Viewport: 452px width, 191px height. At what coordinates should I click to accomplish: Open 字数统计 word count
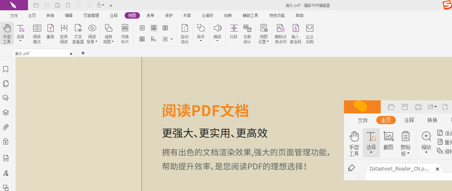pyautogui.click(x=247, y=33)
